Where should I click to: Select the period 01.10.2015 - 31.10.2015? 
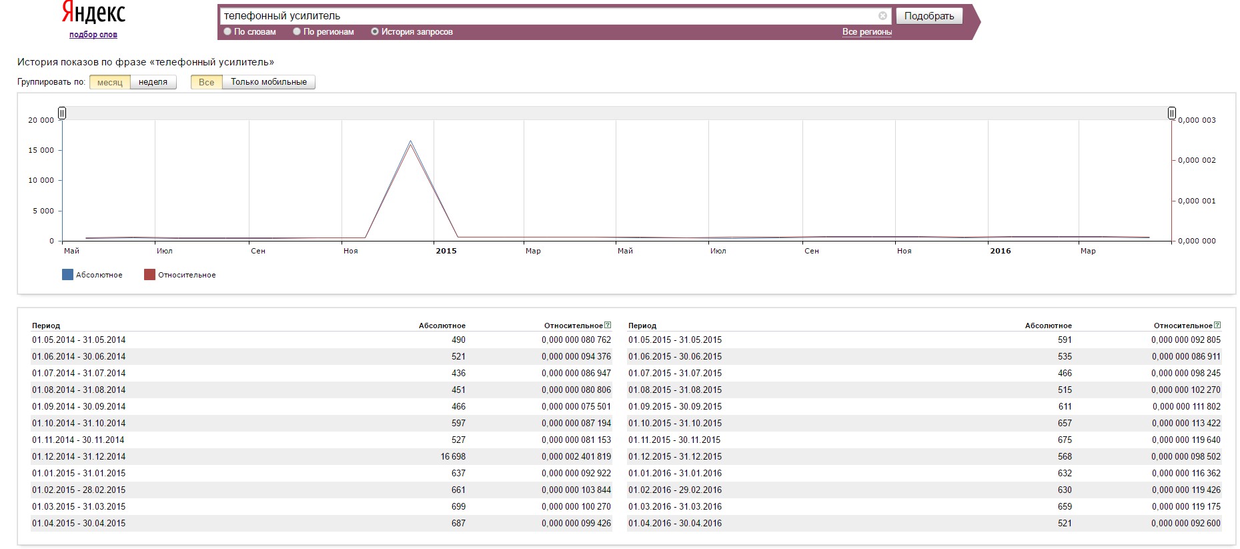point(675,423)
